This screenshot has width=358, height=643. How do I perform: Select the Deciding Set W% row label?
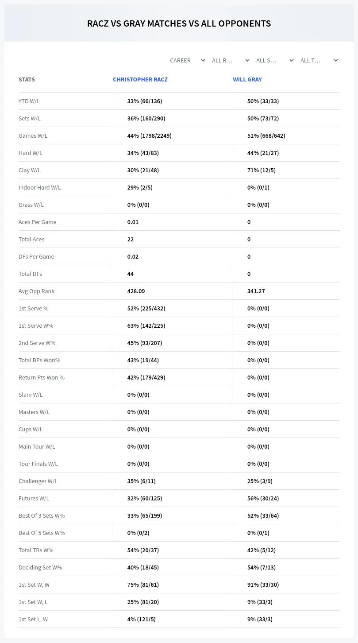coord(40,567)
